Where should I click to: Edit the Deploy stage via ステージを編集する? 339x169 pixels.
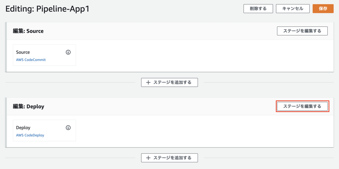click(x=302, y=106)
